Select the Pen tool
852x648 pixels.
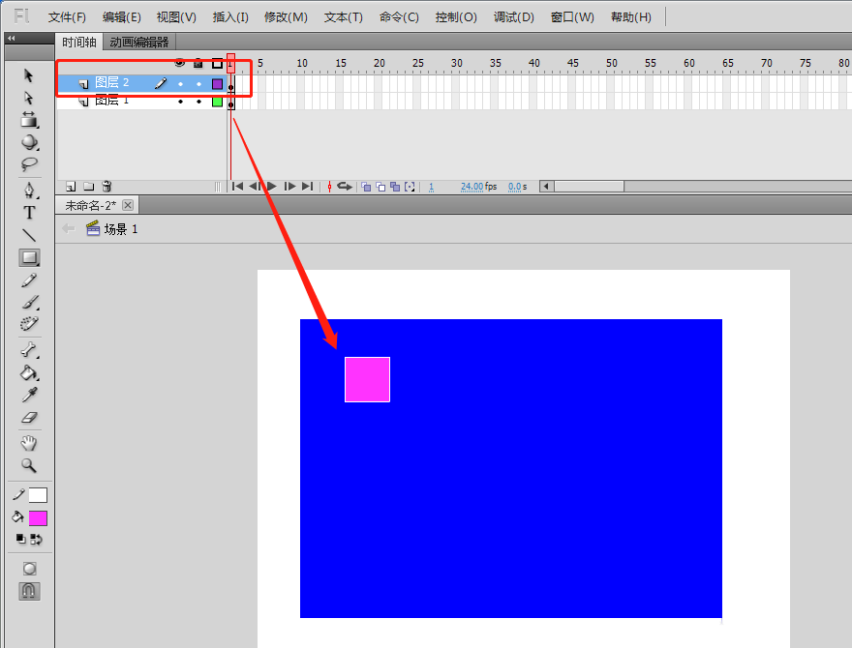click(x=29, y=191)
